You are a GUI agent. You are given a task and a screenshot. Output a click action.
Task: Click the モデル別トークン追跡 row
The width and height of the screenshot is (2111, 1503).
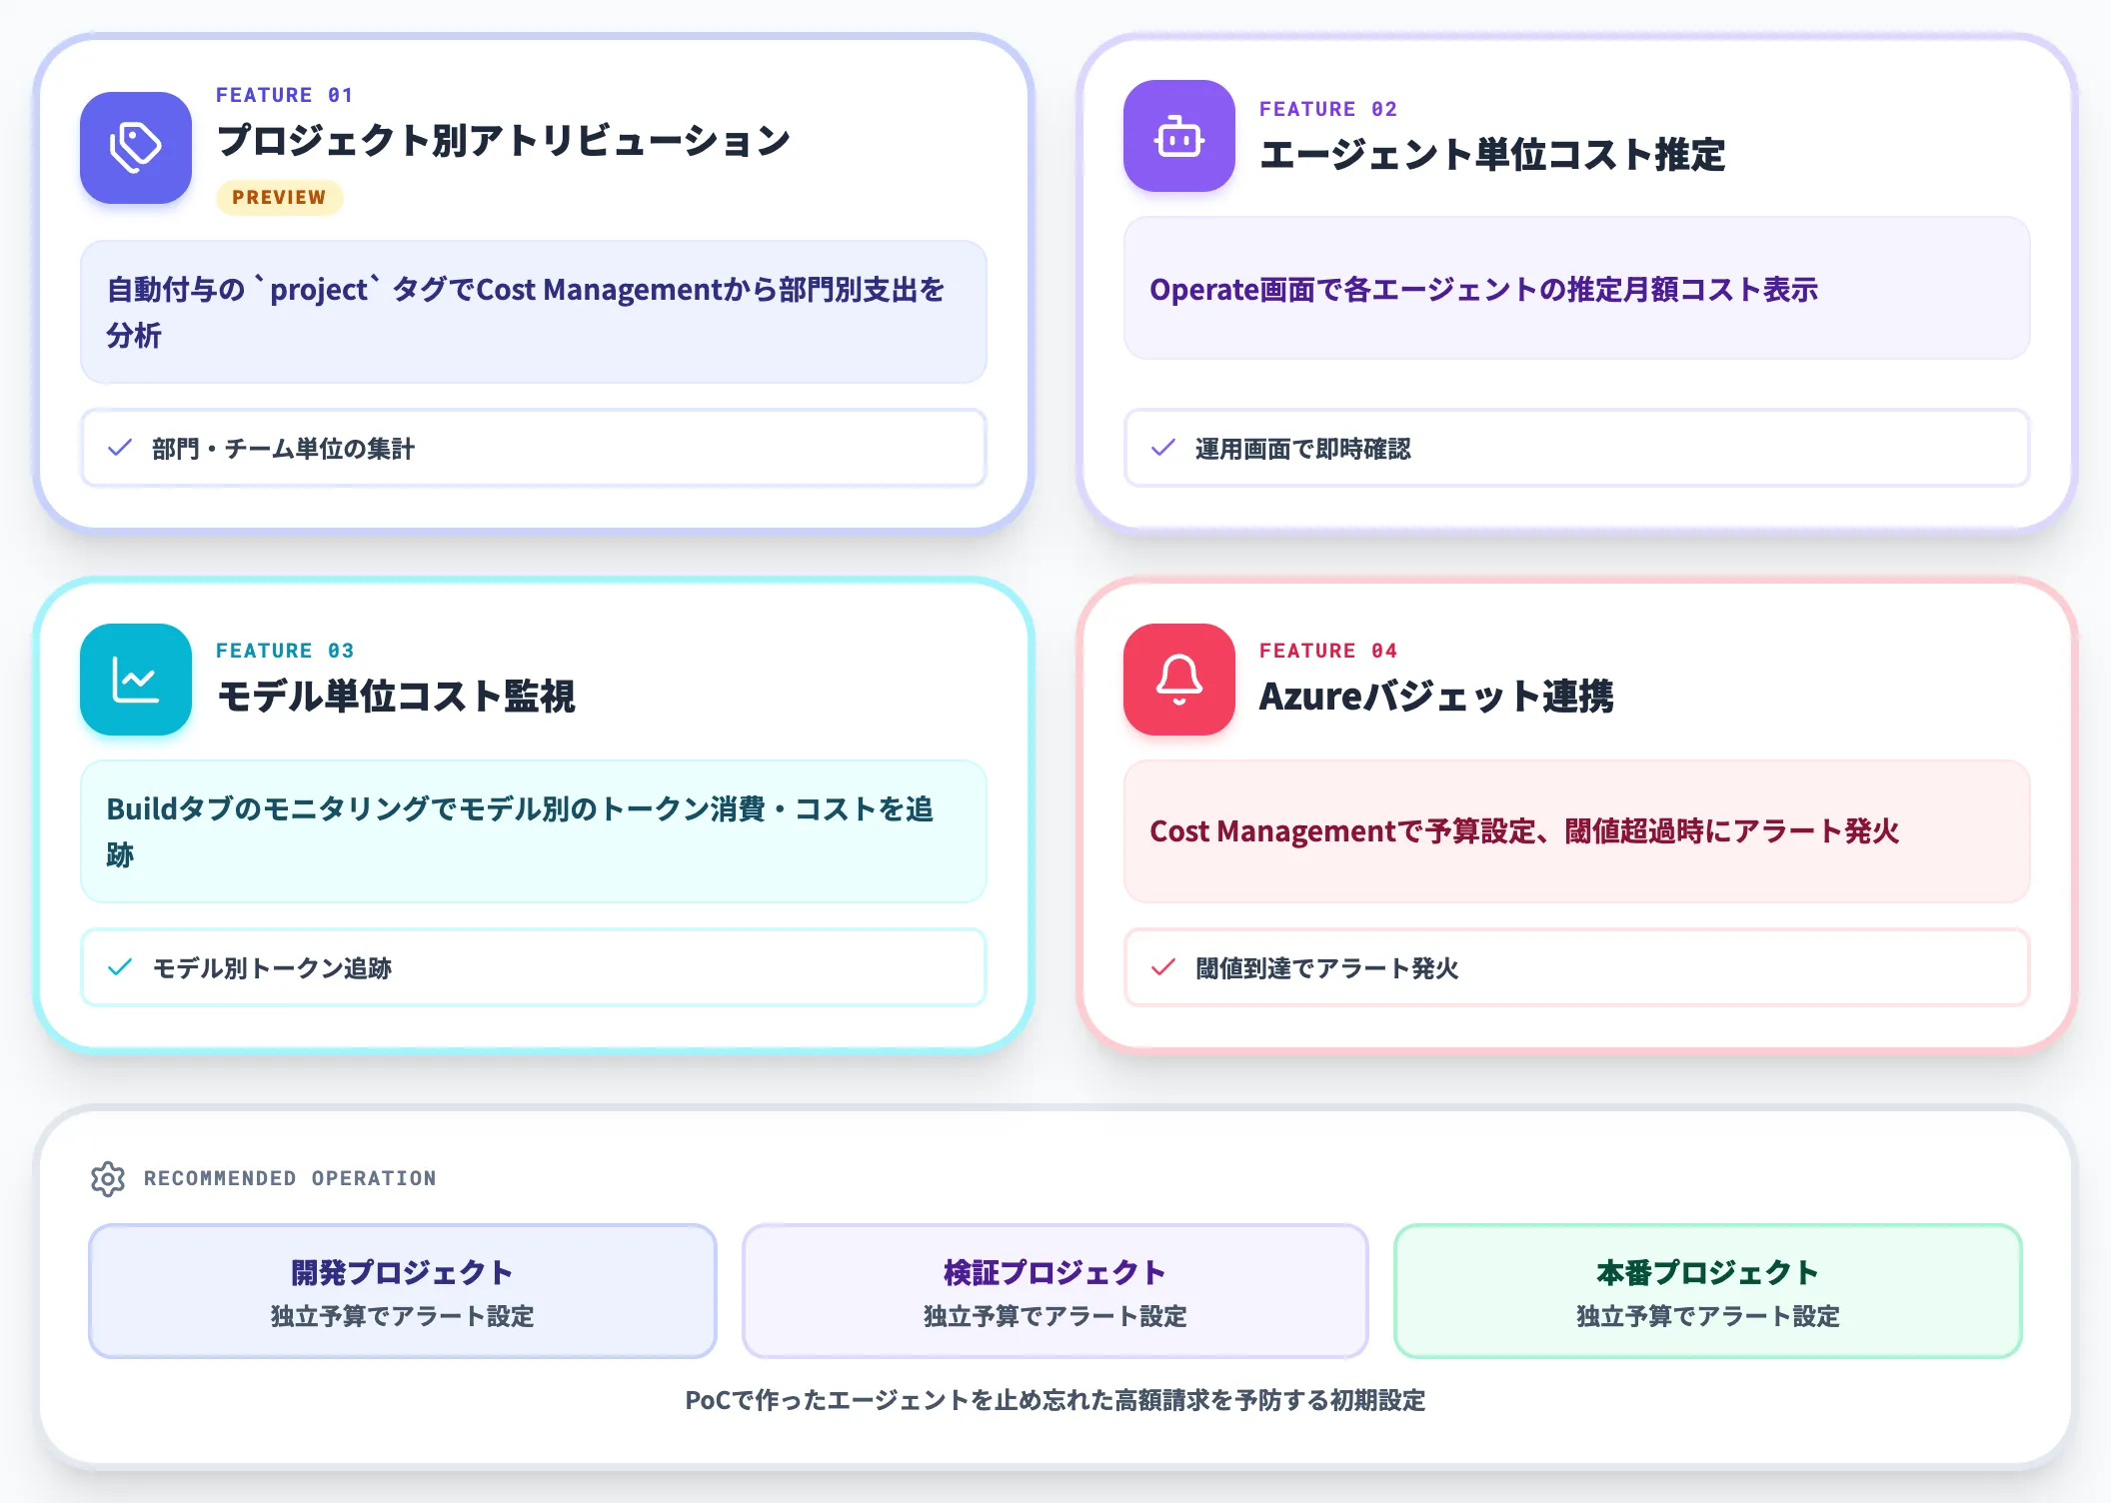tap(534, 967)
